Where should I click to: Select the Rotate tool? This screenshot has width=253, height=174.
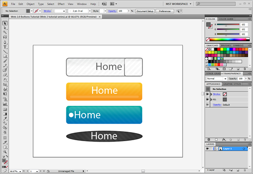coord(5,80)
